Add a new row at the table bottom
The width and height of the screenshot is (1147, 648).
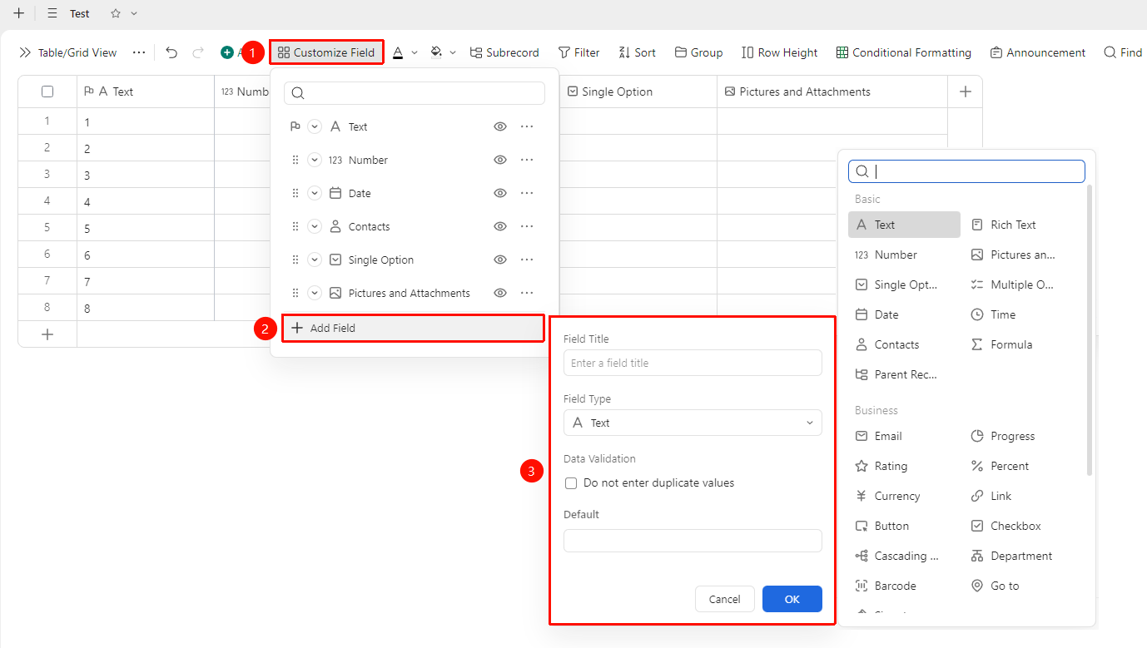[47, 334]
